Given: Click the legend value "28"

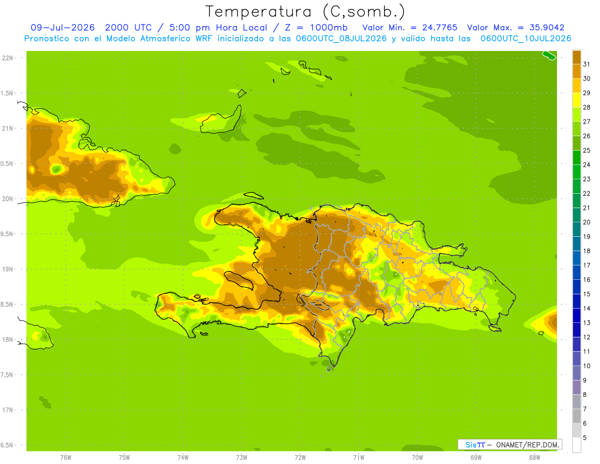Looking at the screenshot, I should click(x=586, y=107).
